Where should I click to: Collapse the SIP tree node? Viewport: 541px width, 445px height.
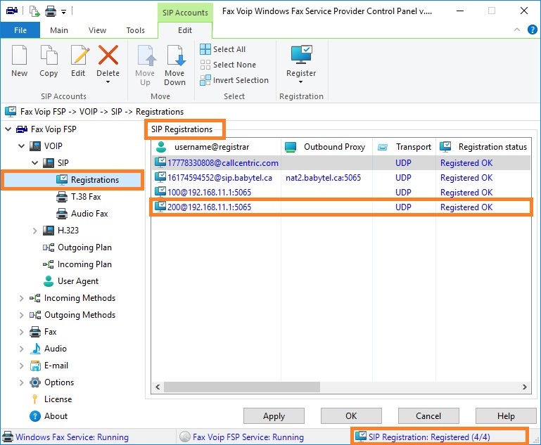click(x=35, y=162)
